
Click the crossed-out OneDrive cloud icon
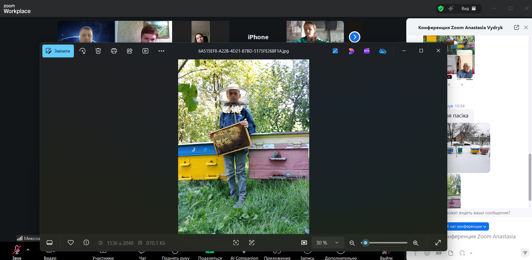point(383,51)
